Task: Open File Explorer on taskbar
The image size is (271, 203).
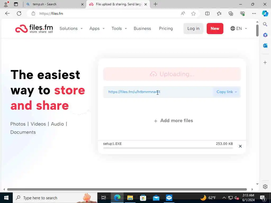Action: coord(130,198)
